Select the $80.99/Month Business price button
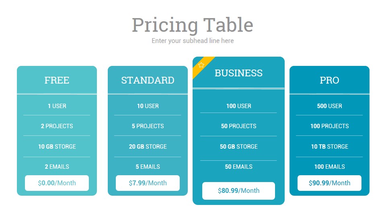Screen dimensions: 386x217 click(238, 190)
